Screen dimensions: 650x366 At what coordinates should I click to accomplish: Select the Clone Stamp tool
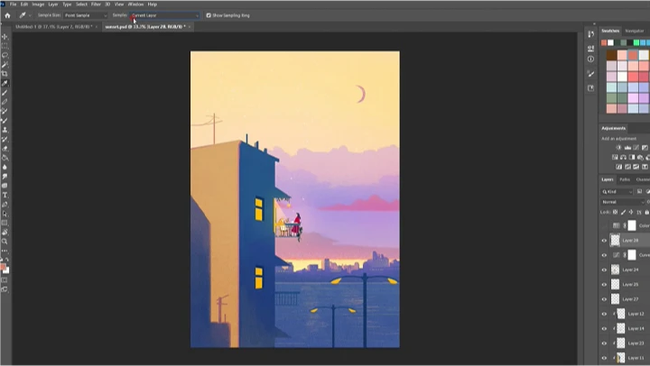point(5,130)
